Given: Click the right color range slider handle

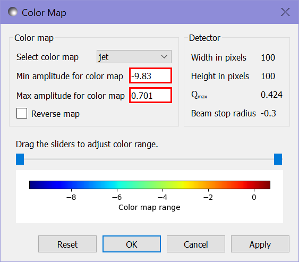Looking at the screenshot, I should click(278, 159).
